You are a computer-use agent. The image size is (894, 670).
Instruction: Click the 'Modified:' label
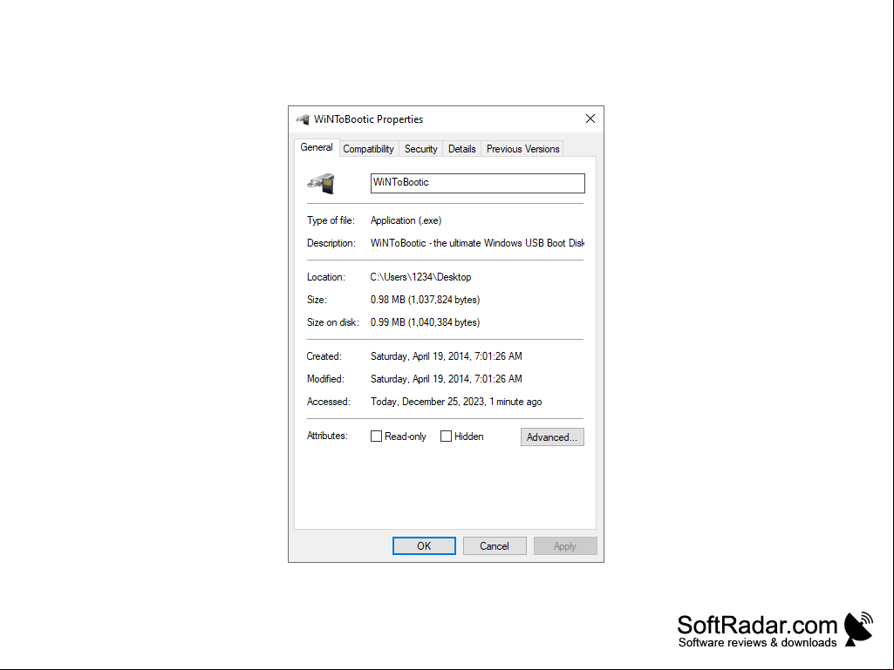(325, 380)
